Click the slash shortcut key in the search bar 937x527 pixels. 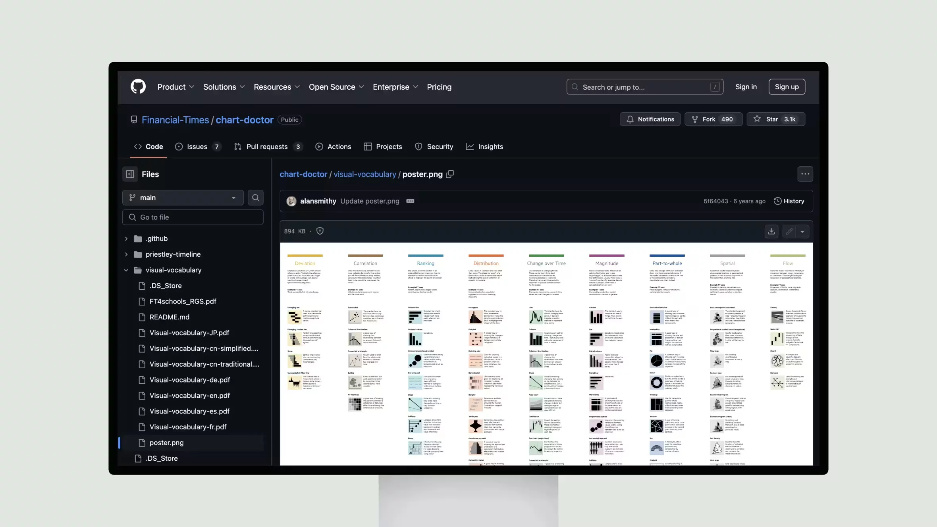click(x=715, y=87)
